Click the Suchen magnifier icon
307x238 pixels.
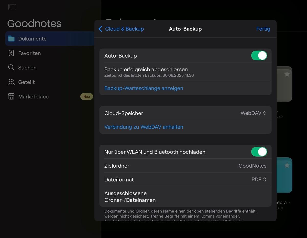[11, 68]
